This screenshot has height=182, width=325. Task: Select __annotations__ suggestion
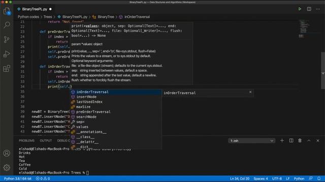pos(116,132)
